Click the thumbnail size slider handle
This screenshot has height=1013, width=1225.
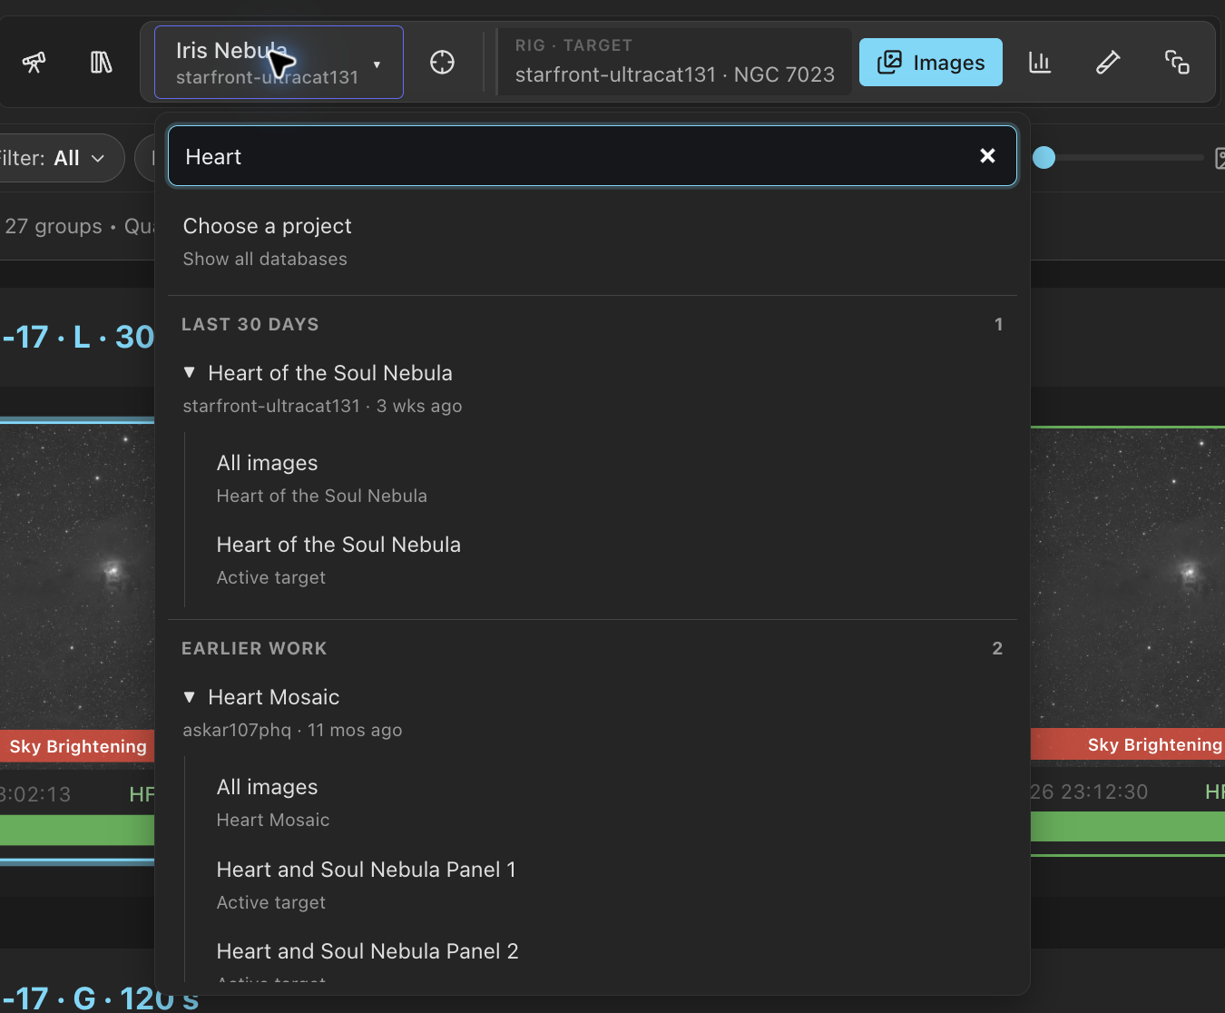(x=1044, y=157)
